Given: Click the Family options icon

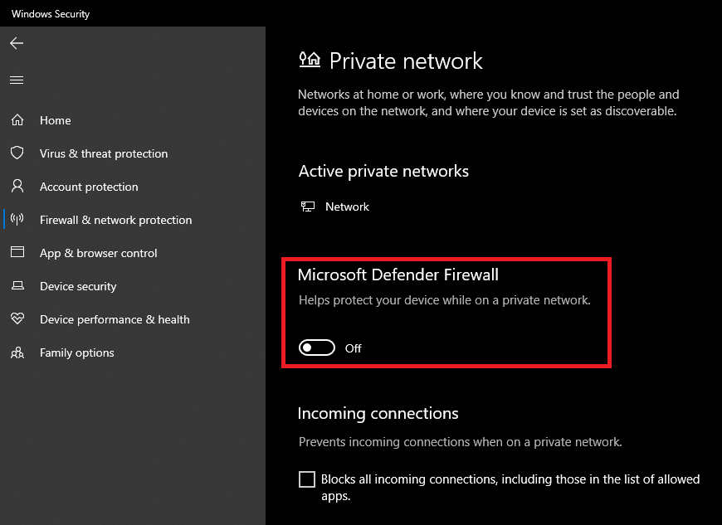Looking at the screenshot, I should click(17, 352).
